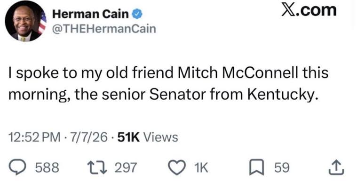The image size is (357, 190).
Task: Click the repost arrows icon
Action: pyautogui.click(x=98, y=167)
